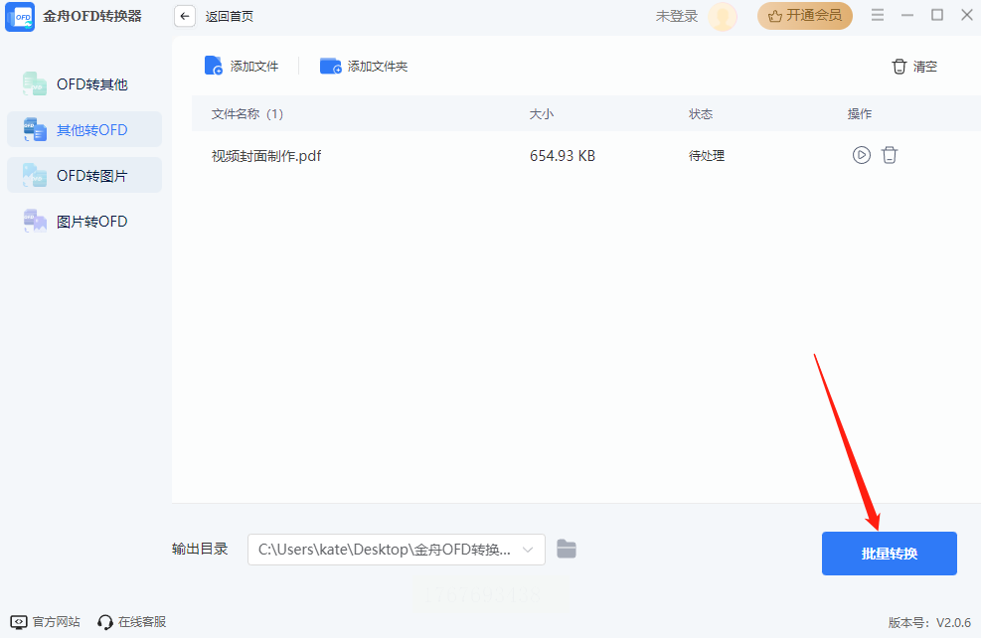Click the OFD转图片 sidebar icon

(x=35, y=175)
